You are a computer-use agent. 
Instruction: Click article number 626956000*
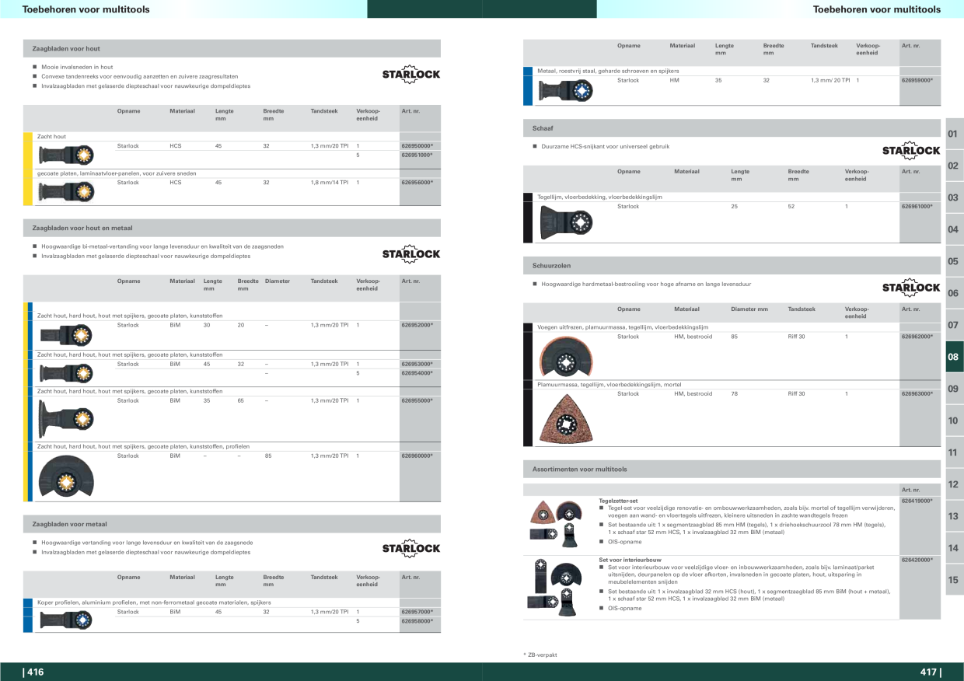pyautogui.click(x=417, y=183)
